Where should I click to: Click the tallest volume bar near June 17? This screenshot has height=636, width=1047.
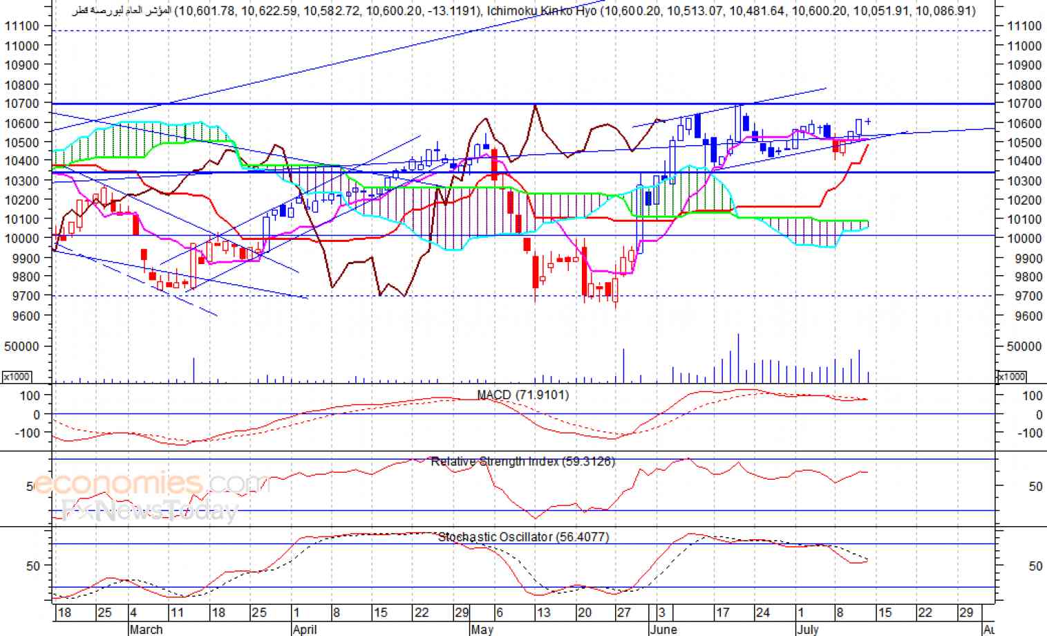click(x=738, y=358)
